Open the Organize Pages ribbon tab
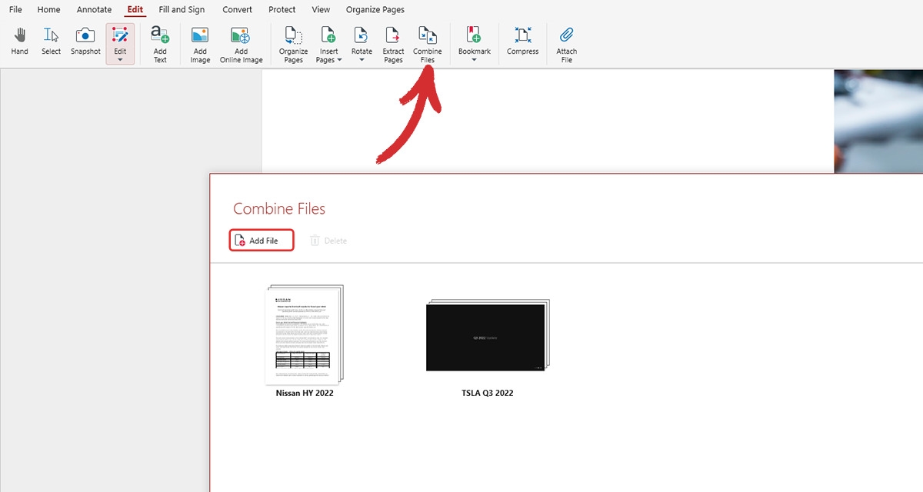923x492 pixels. coord(375,10)
